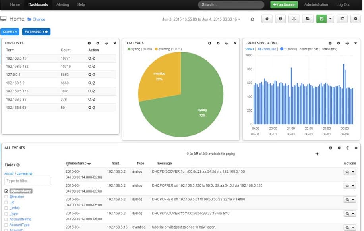Go to the Administration menu

point(316,5)
